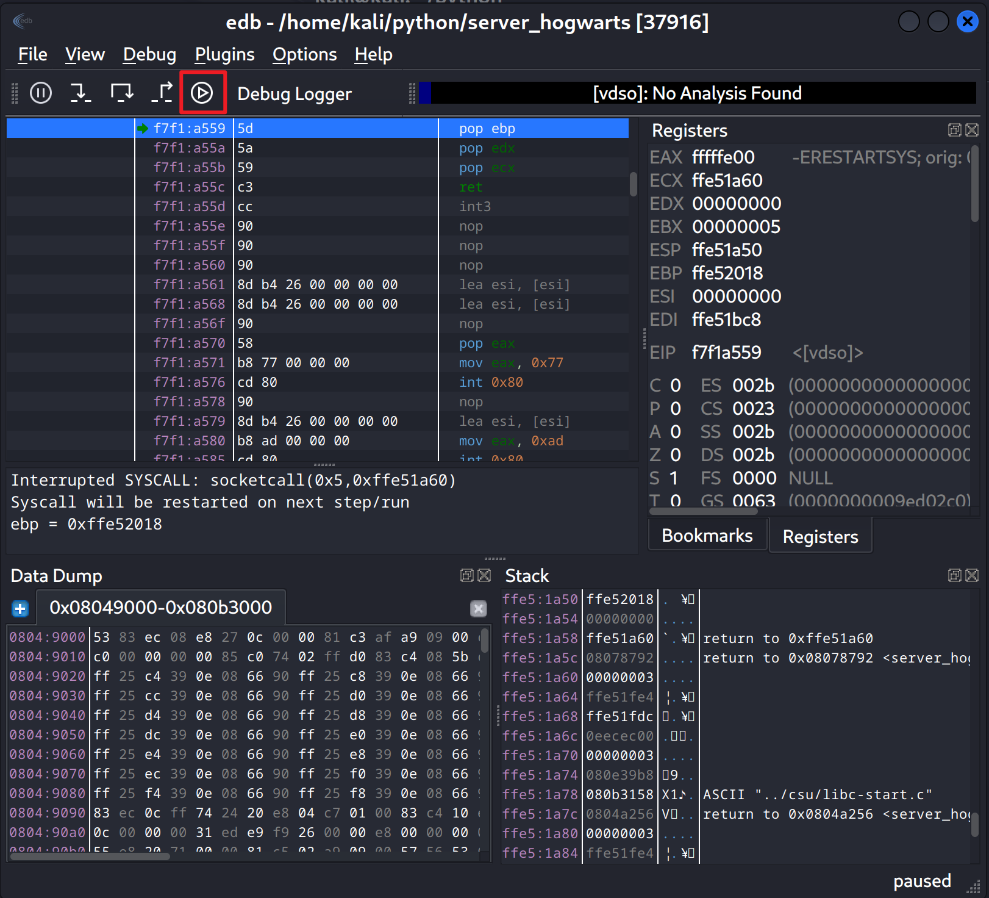Click the Step Over toolbar icon
This screenshot has width=989, height=898.
tap(122, 93)
